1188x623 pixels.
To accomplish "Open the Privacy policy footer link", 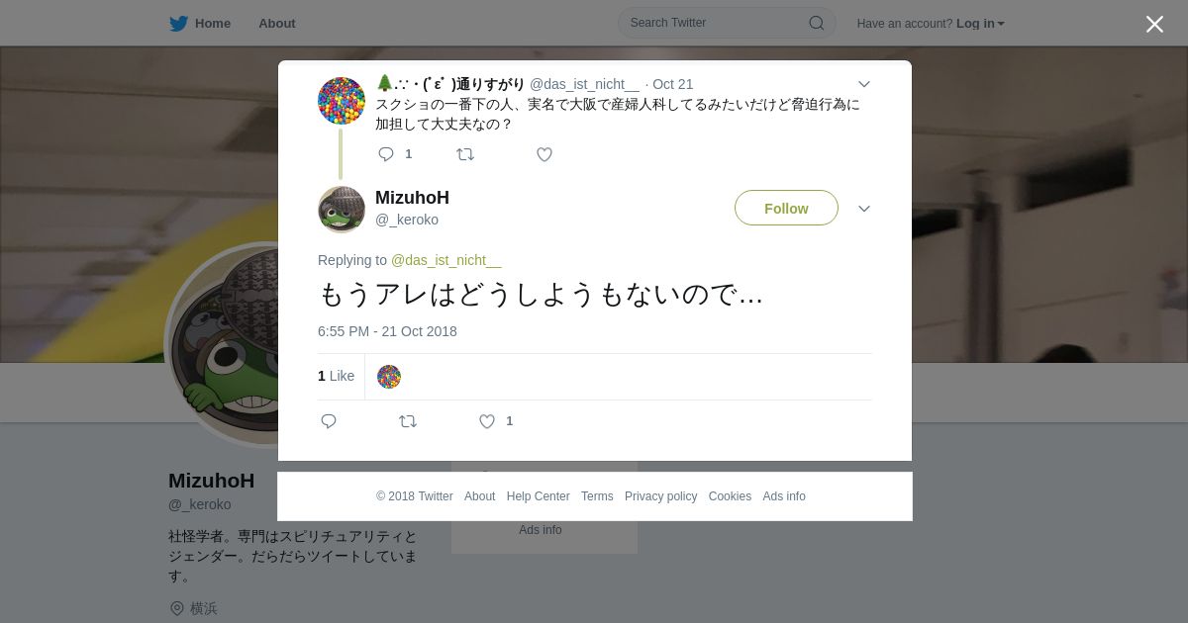I will (x=660, y=496).
